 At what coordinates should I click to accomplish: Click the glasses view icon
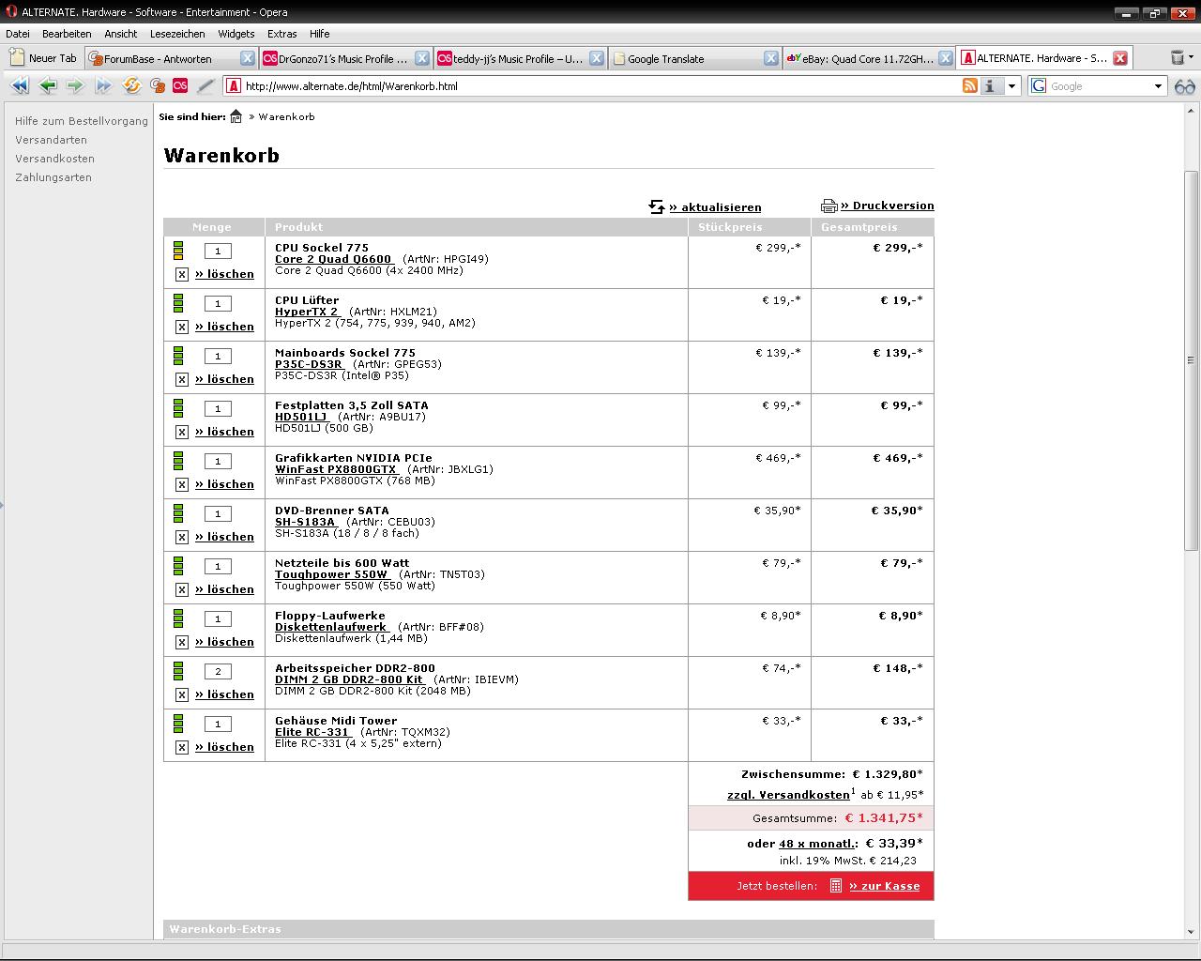[x=1185, y=86]
